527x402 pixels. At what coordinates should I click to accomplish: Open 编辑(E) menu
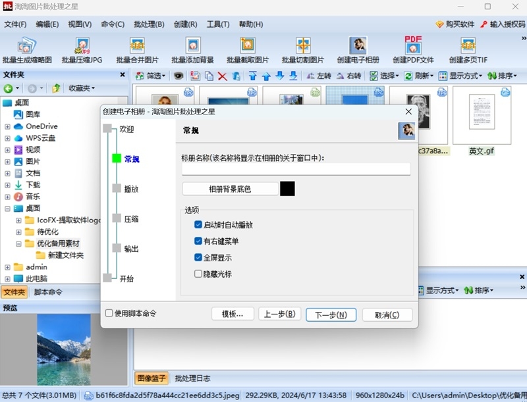(x=47, y=24)
